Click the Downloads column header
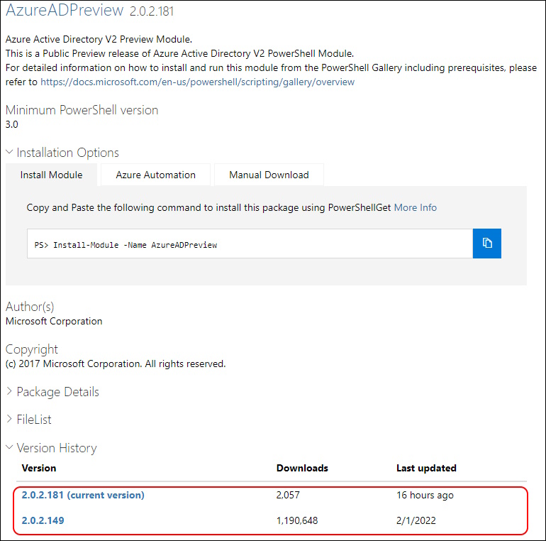 [302, 468]
